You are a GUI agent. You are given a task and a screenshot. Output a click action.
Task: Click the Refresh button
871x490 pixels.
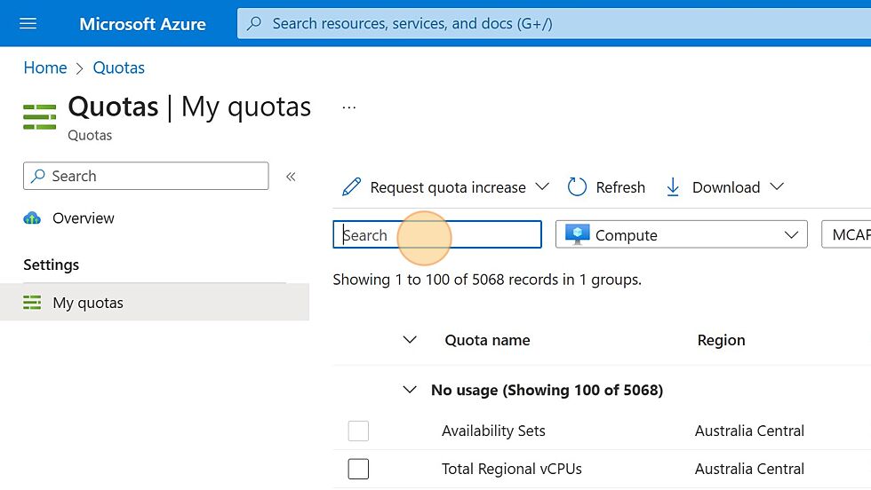pos(606,187)
